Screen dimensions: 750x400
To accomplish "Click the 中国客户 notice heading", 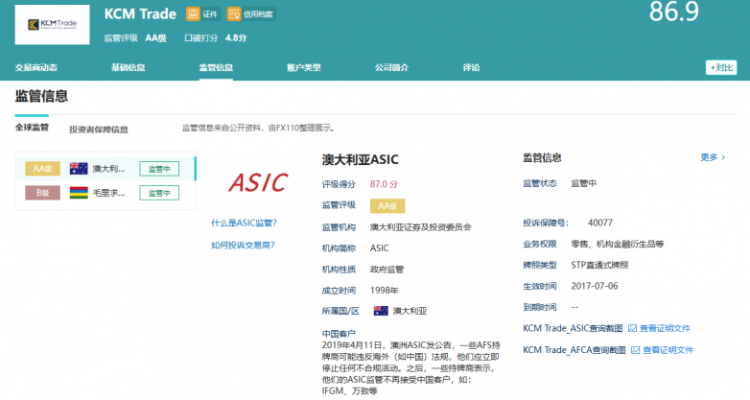I will 339,334.
